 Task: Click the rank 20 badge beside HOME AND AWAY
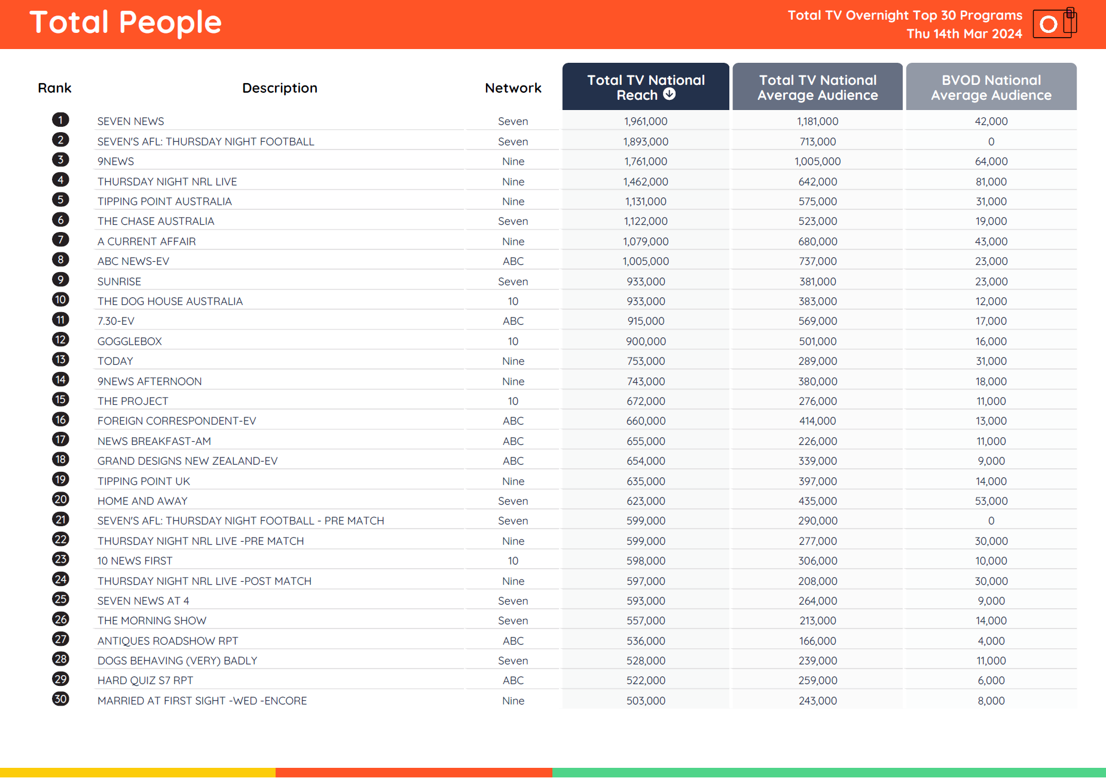(x=60, y=499)
